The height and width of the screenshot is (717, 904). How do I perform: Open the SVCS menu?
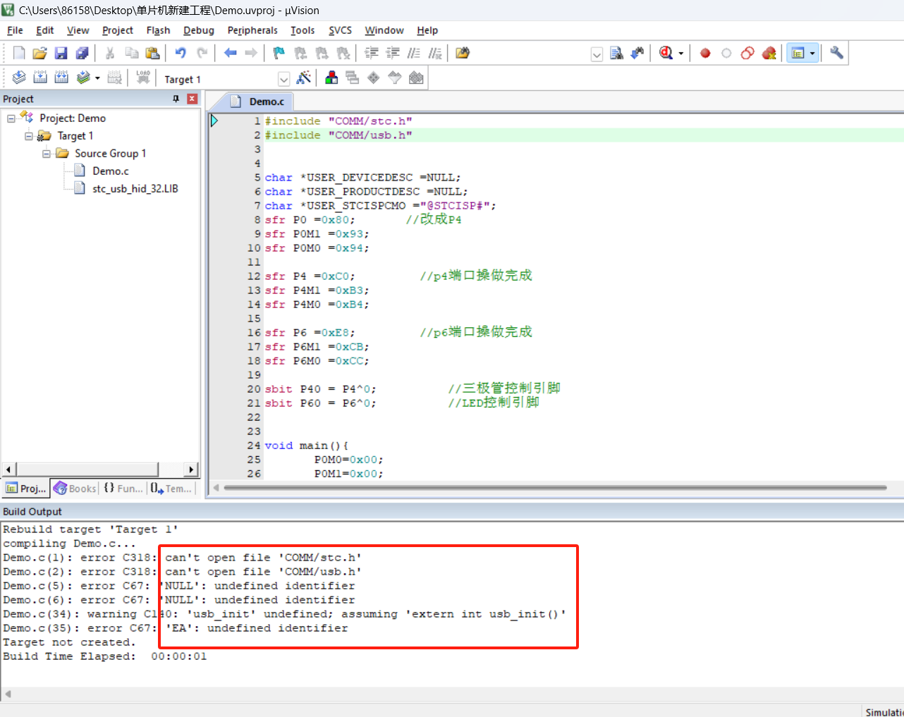click(x=340, y=30)
